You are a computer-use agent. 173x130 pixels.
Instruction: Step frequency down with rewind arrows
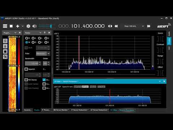coord(116,26)
